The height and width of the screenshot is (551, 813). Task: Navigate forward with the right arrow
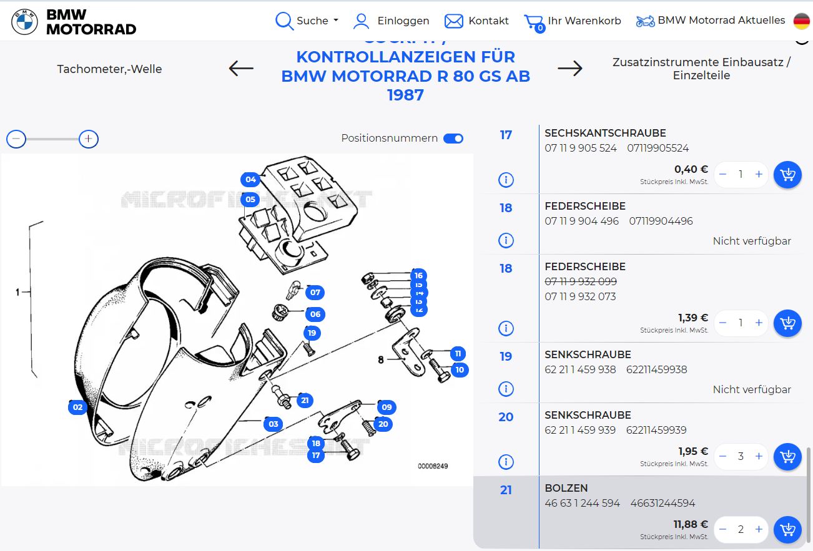point(569,69)
